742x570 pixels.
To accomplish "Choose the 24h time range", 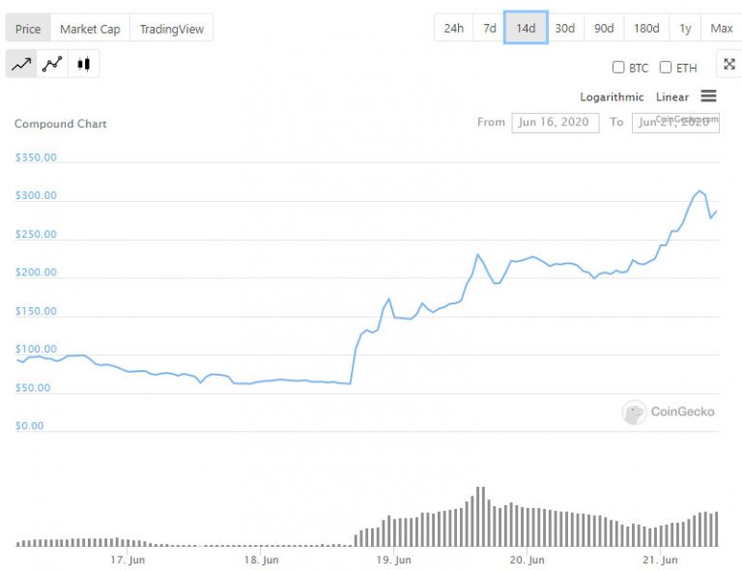I will point(454,28).
